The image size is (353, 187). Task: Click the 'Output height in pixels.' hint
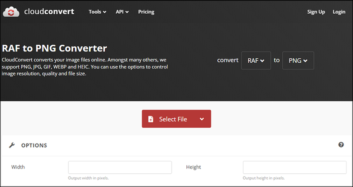click(264, 178)
